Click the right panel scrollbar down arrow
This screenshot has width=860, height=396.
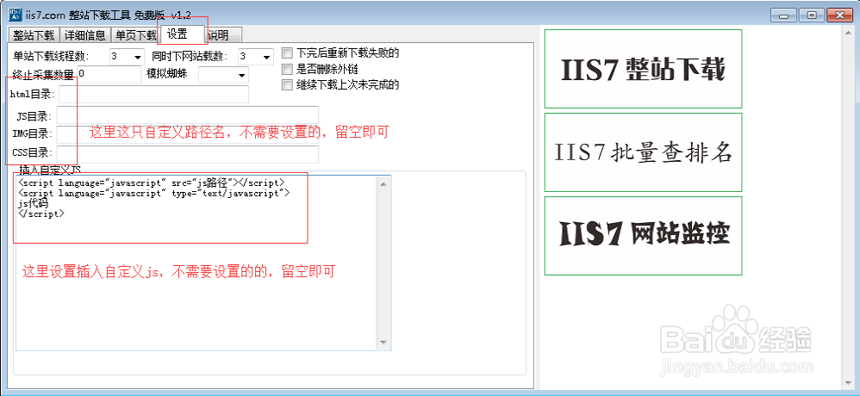pos(849,381)
